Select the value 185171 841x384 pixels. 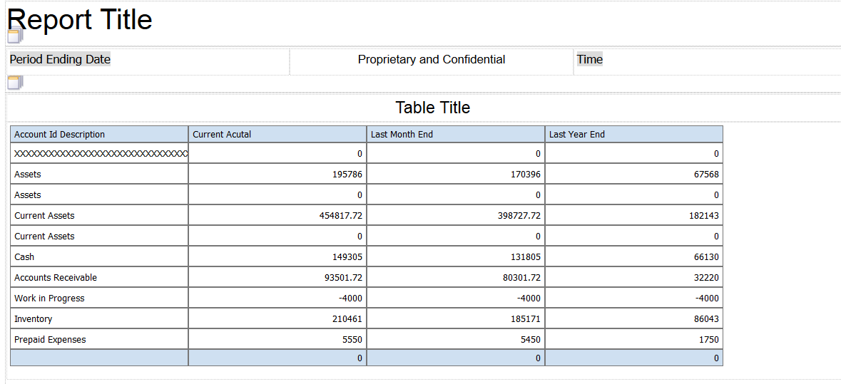tap(526, 319)
